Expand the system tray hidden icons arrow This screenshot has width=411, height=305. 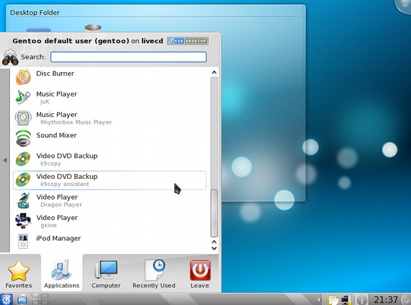pyautogui.click(x=319, y=299)
